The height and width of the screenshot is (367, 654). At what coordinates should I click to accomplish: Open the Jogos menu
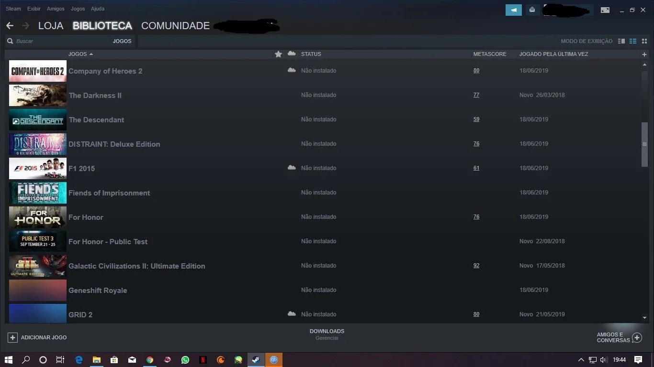78,9
